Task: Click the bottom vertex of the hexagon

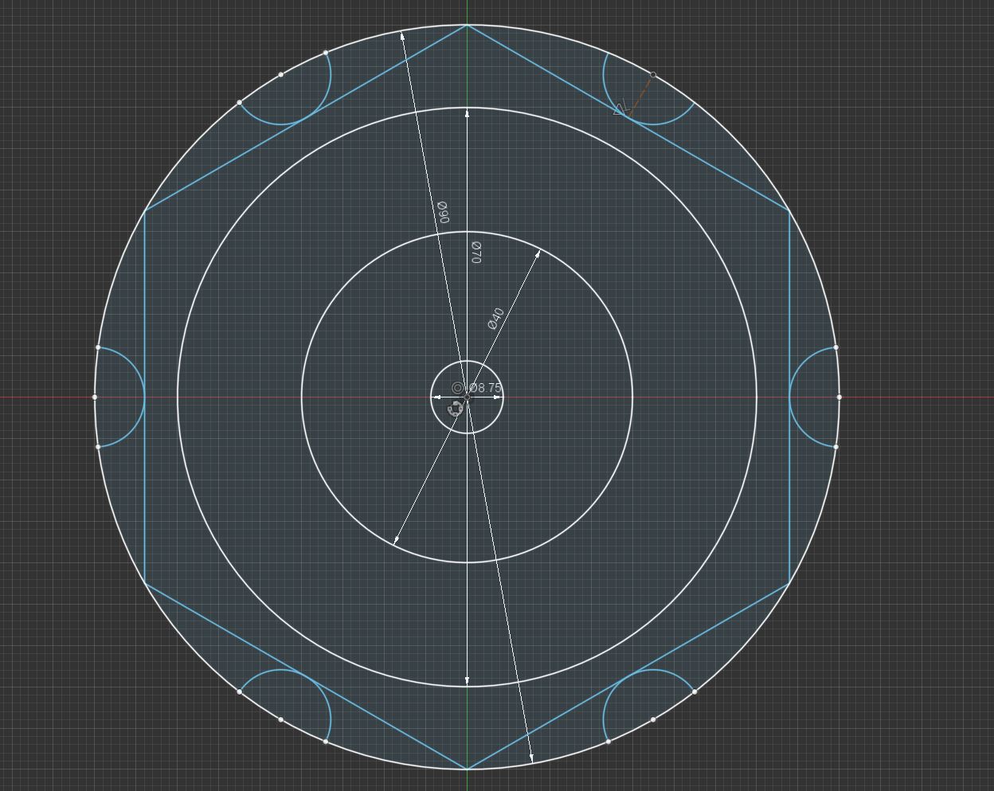Action: point(467,769)
